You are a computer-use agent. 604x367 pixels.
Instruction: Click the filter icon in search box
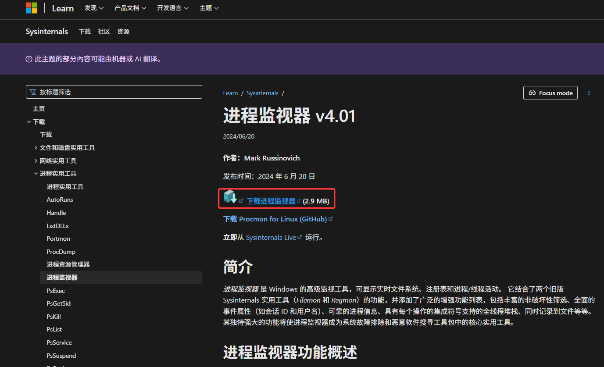point(33,92)
